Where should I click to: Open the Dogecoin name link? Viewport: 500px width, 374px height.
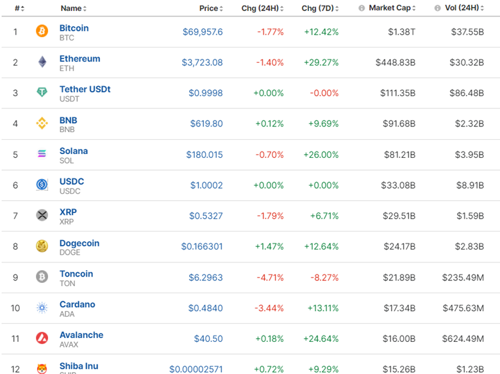[79, 243]
